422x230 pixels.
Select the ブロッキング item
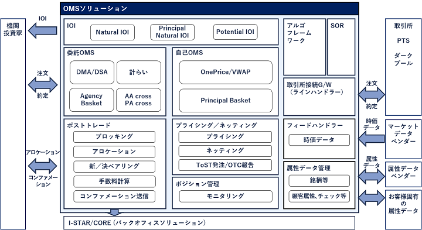tap(114, 137)
